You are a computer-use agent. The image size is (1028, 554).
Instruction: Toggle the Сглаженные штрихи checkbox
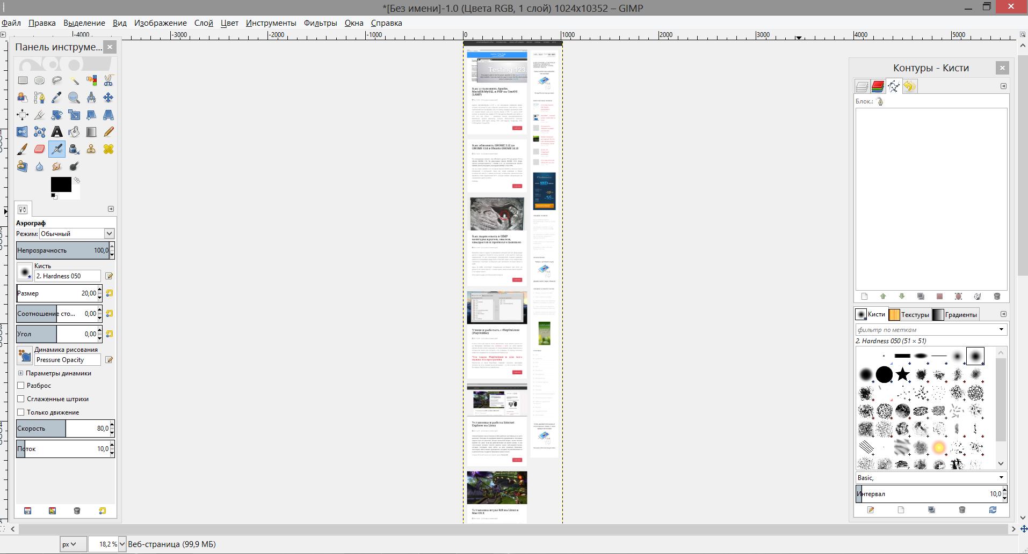[x=21, y=399]
